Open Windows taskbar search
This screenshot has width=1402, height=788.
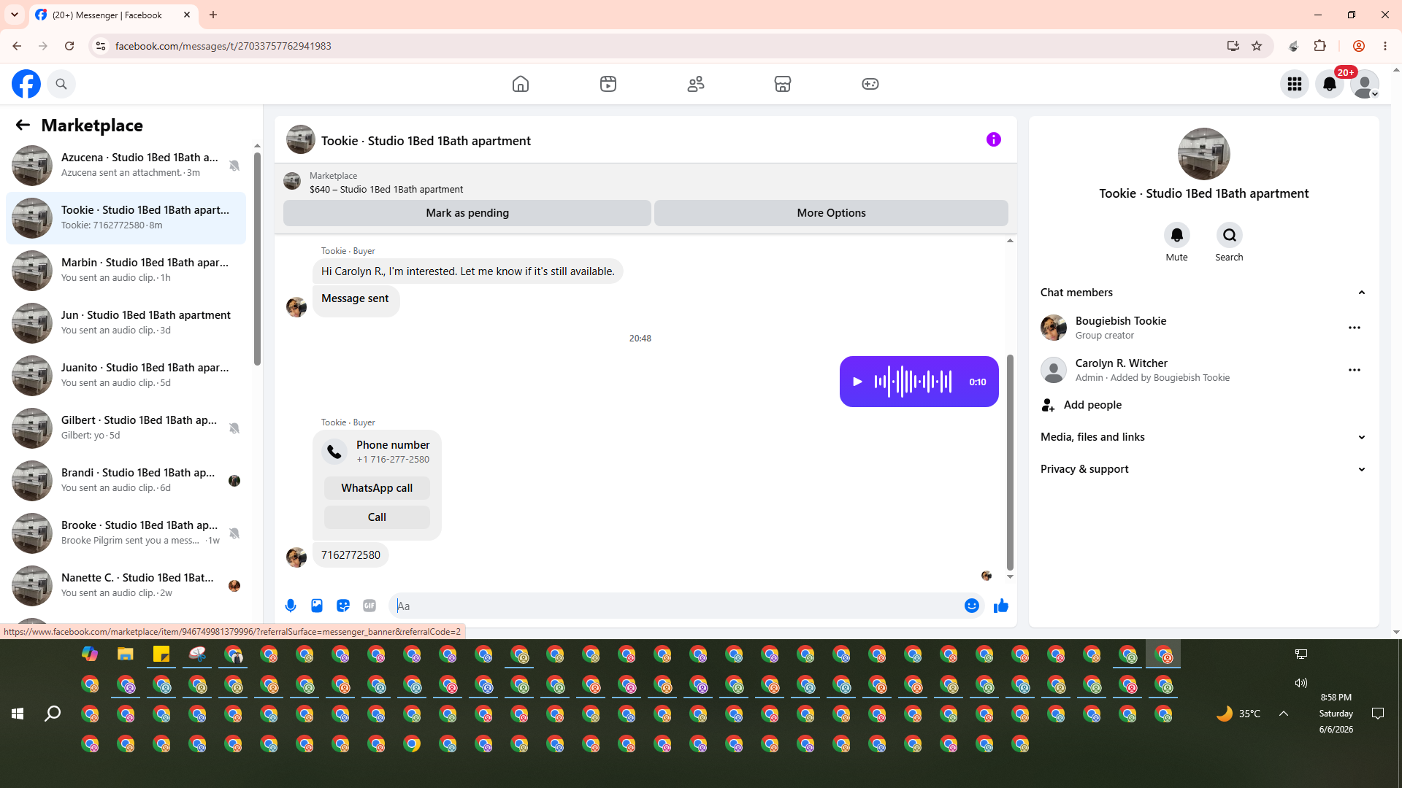click(53, 714)
